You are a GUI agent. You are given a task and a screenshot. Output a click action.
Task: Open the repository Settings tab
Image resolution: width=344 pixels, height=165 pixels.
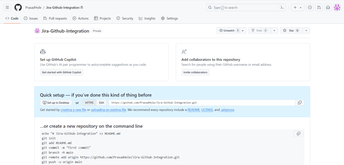(169, 18)
